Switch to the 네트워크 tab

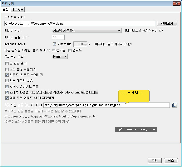coord(18,10)
